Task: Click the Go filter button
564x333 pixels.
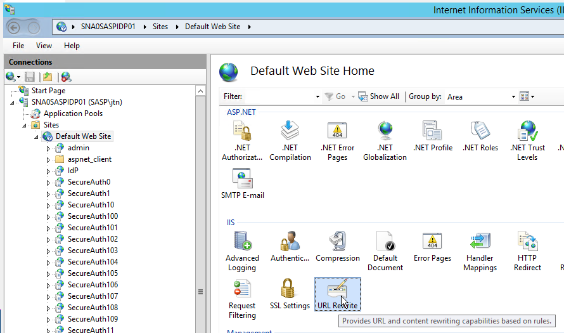Action: tap(335, 96)
